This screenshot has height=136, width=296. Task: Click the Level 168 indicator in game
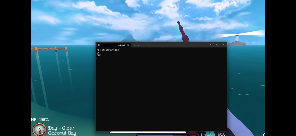pyautogui.click(x=213, y=135)
